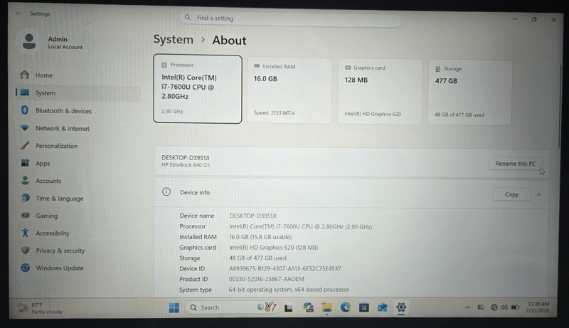Open Accounts settings
Screen dimensions: 569x328
coord(78,181)
